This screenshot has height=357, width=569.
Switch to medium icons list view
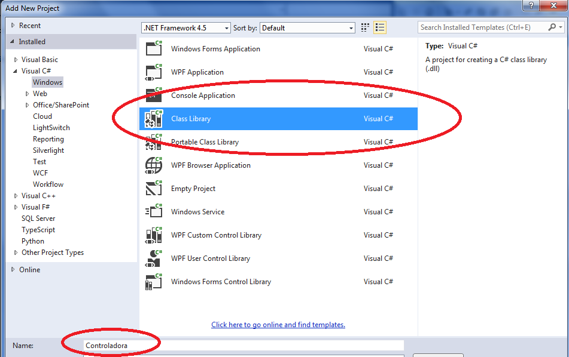coord(380,27)
